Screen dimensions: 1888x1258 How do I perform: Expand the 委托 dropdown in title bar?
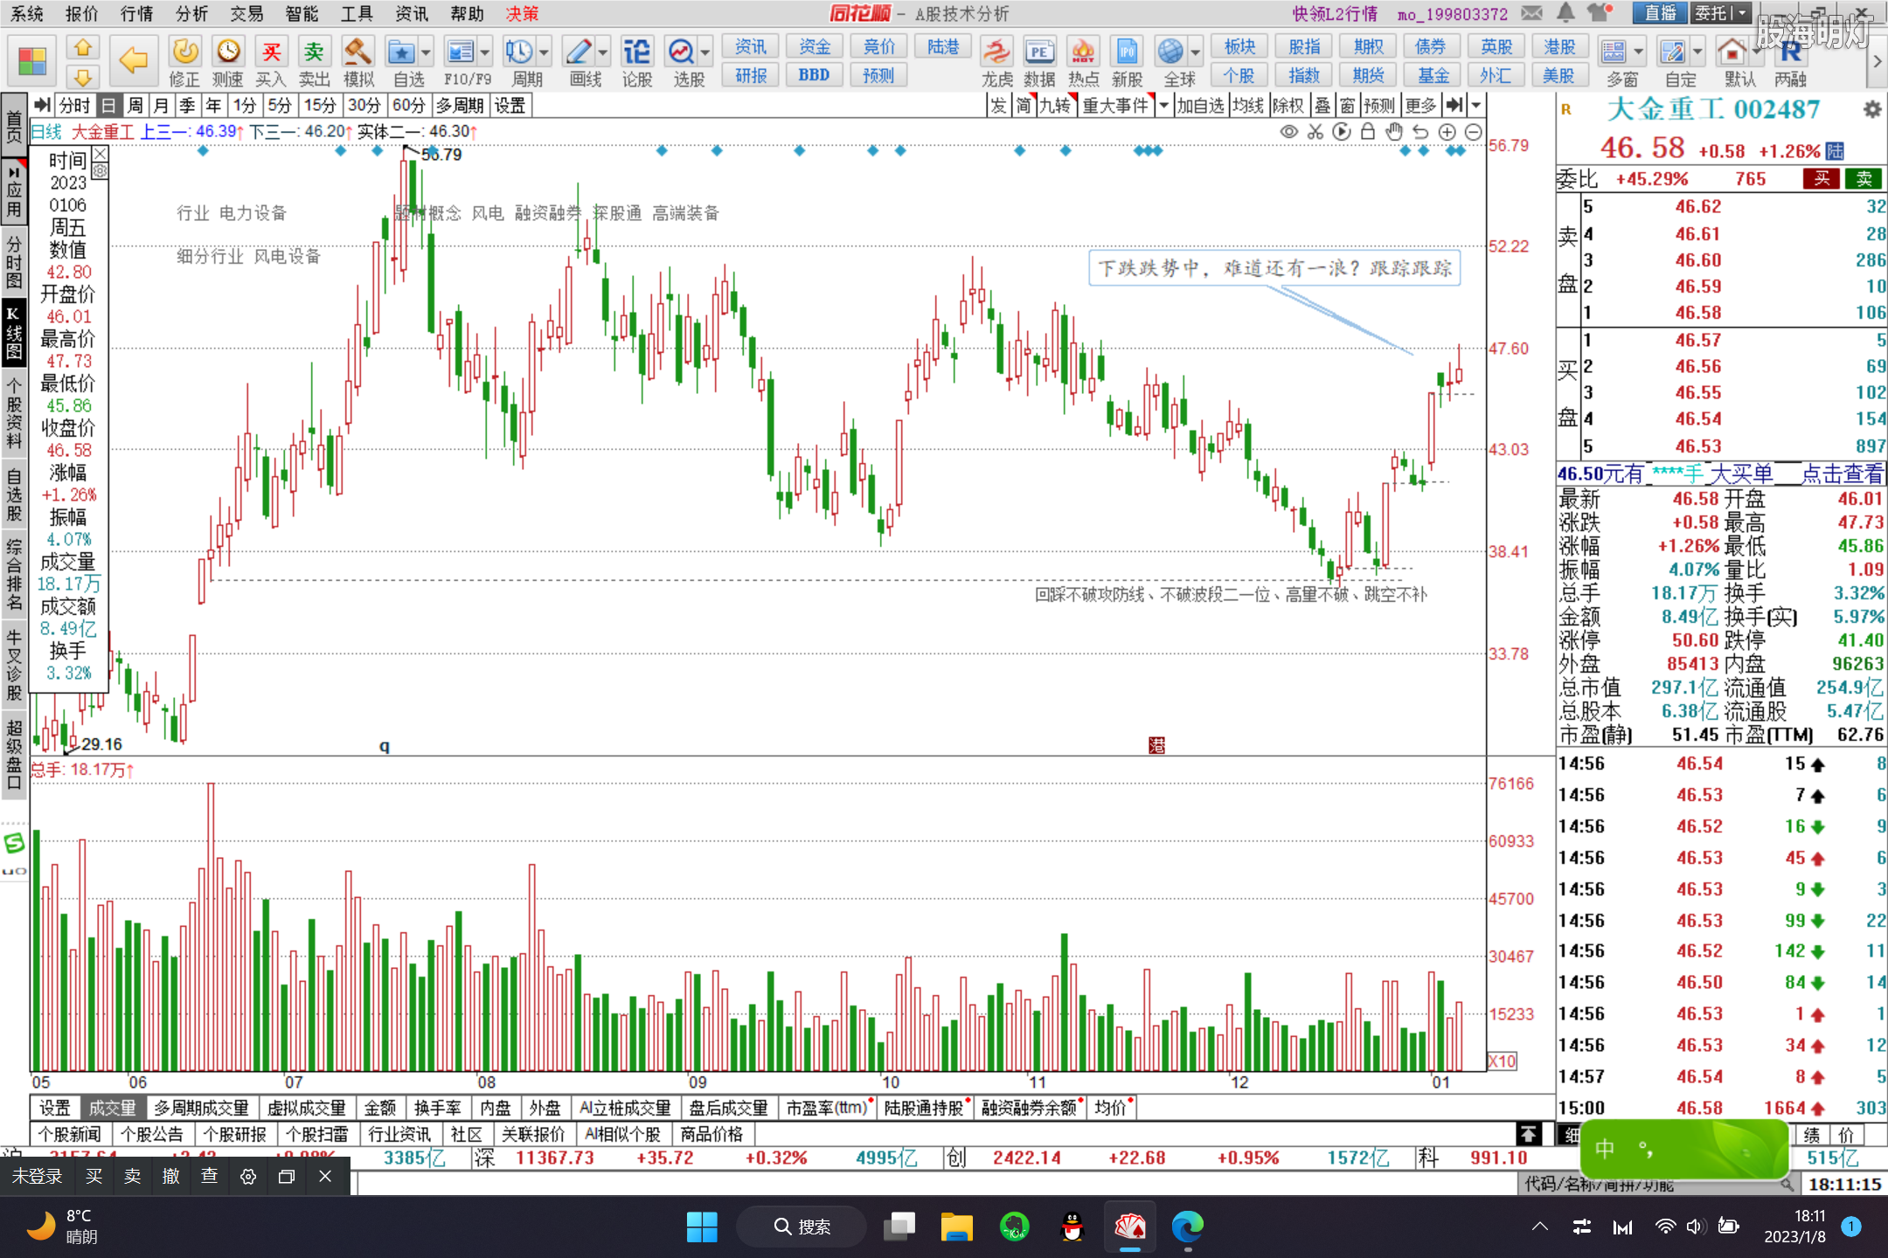[1742, 13]
